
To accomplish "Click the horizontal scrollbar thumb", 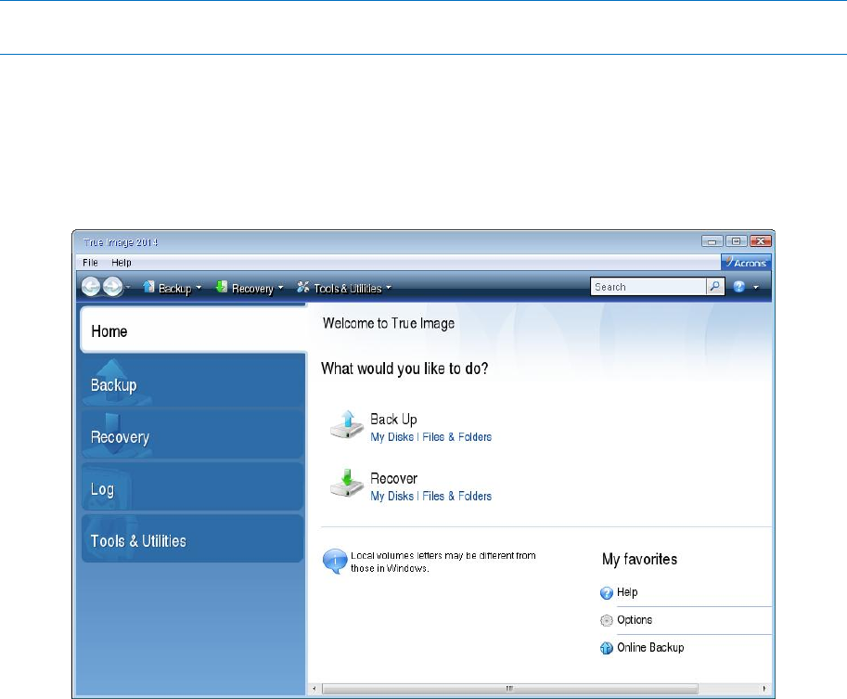I will pyautogui.click(x=509, y=689).
